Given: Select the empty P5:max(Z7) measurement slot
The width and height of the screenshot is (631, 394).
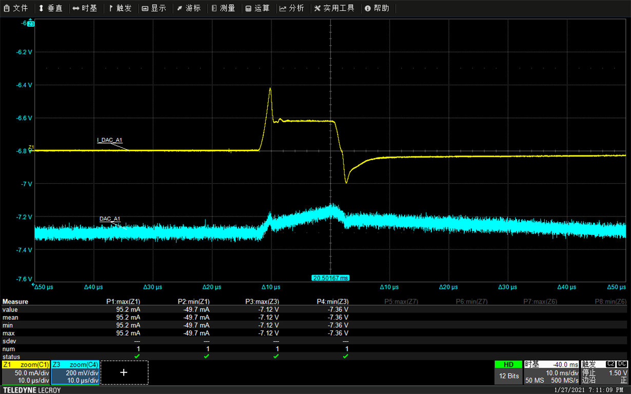Looking at the screenshot, I should pos(401,302).
